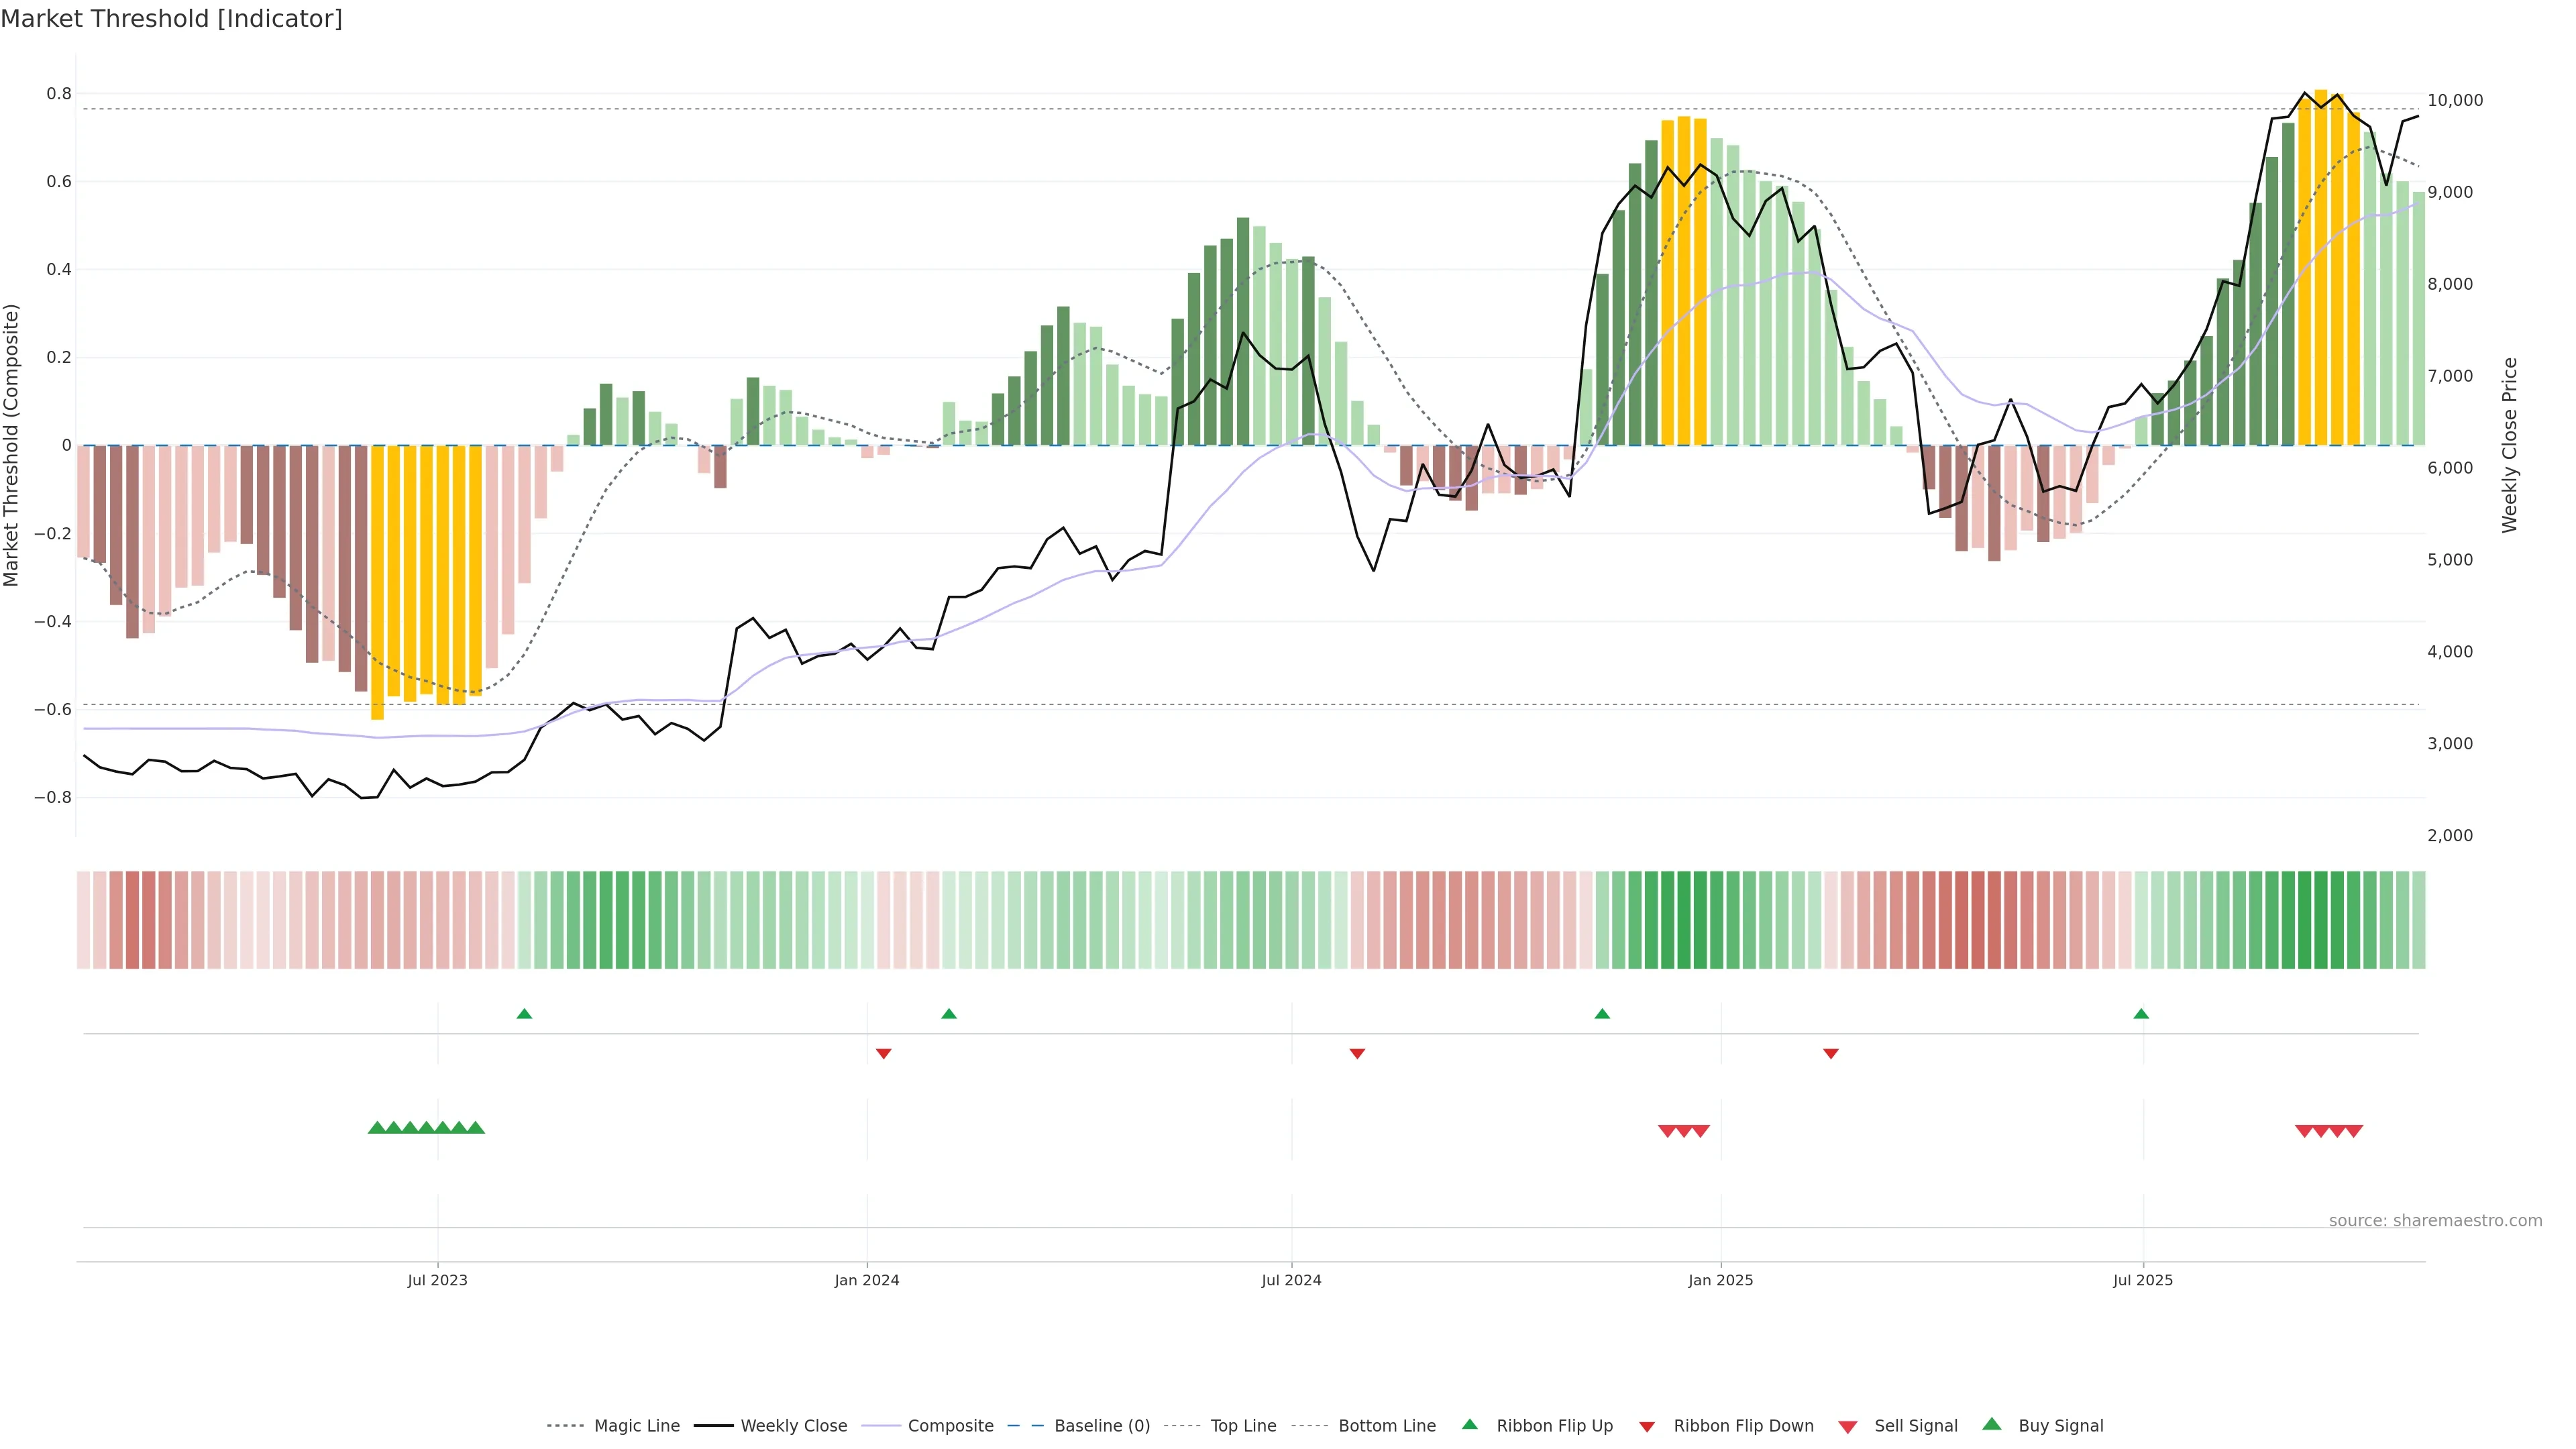Click the source: sharemaestro.com text
The image size is (2576, 1449).
[x=2435, y=1220]
